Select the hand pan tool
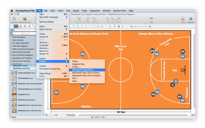The image size is (205, 128). (x=114, y=26)
